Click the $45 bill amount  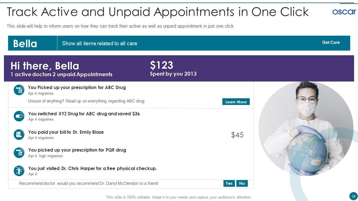[x=237, y=135]
